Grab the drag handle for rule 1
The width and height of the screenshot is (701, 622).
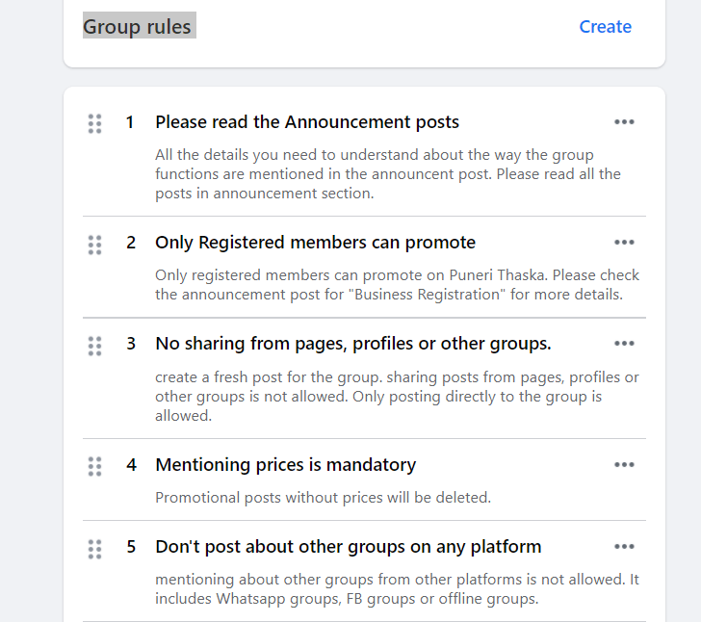click(94, 123)
